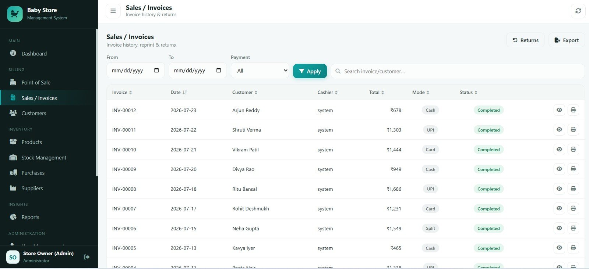The height and width of the screenshot is (269, 589).
Task: Sort table by Cashier column
Action: click(328, 92)
